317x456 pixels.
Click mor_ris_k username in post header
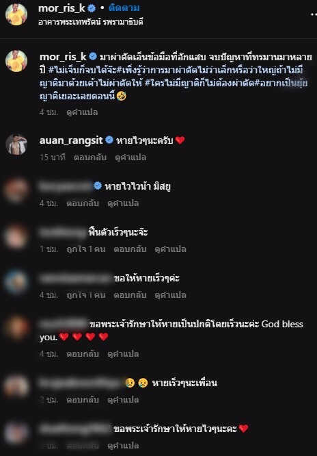point(62,8)
